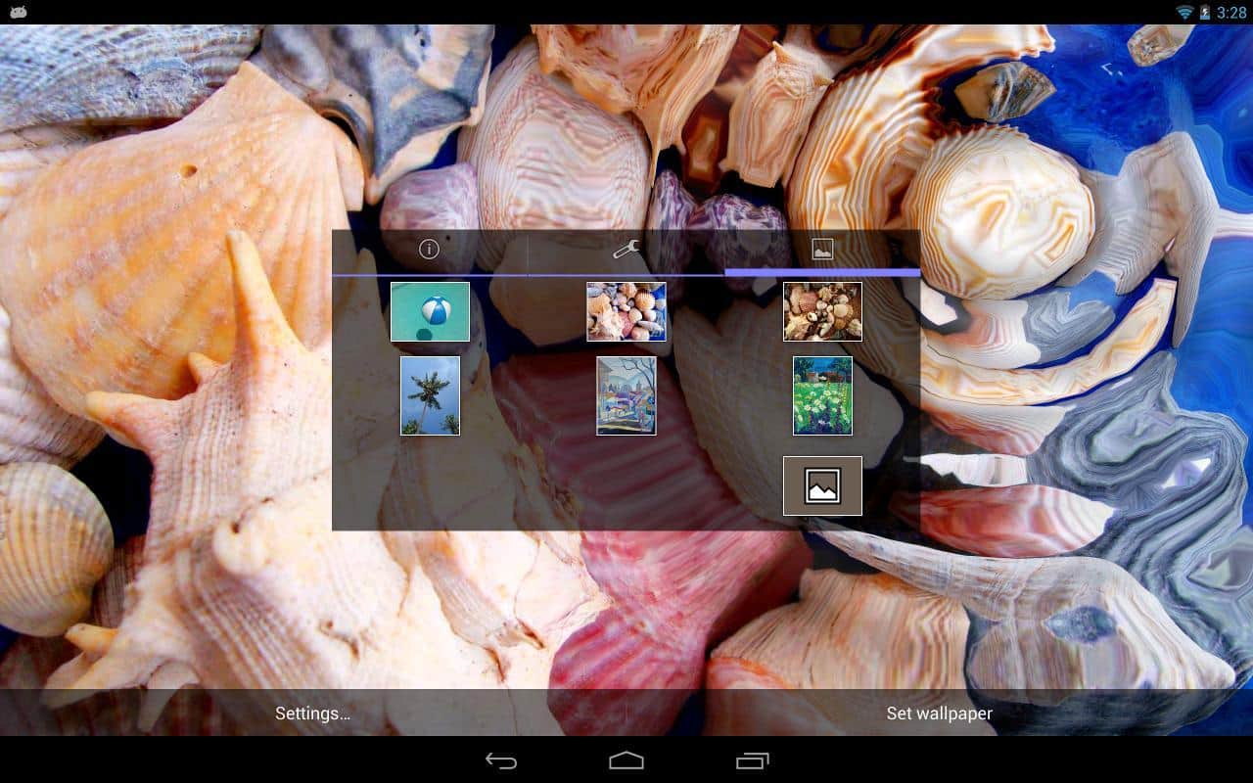Tap the Android home navigation icon
This screenshot has height=783, width=1253.
626,760
